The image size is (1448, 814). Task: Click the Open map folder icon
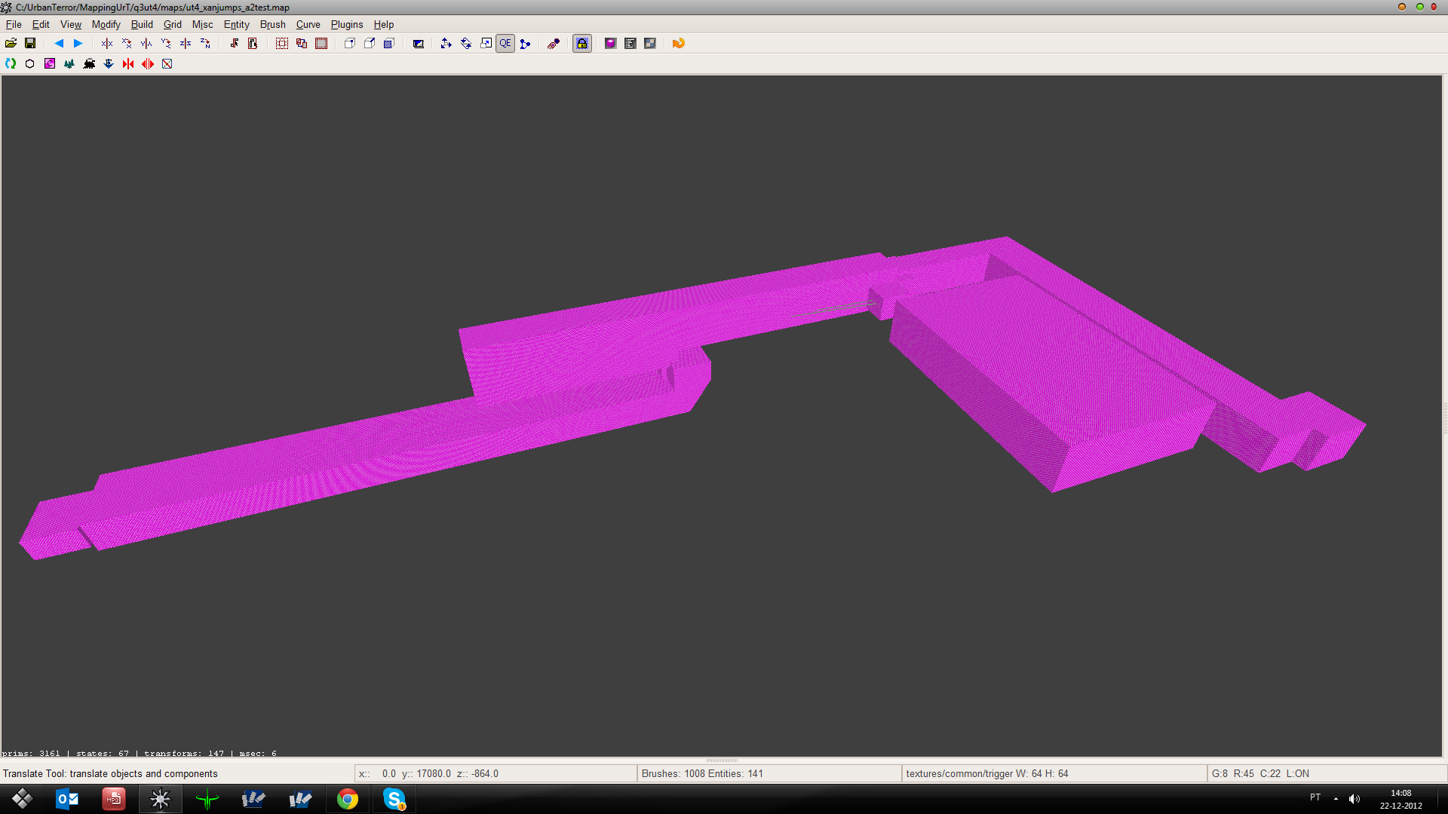11,44
